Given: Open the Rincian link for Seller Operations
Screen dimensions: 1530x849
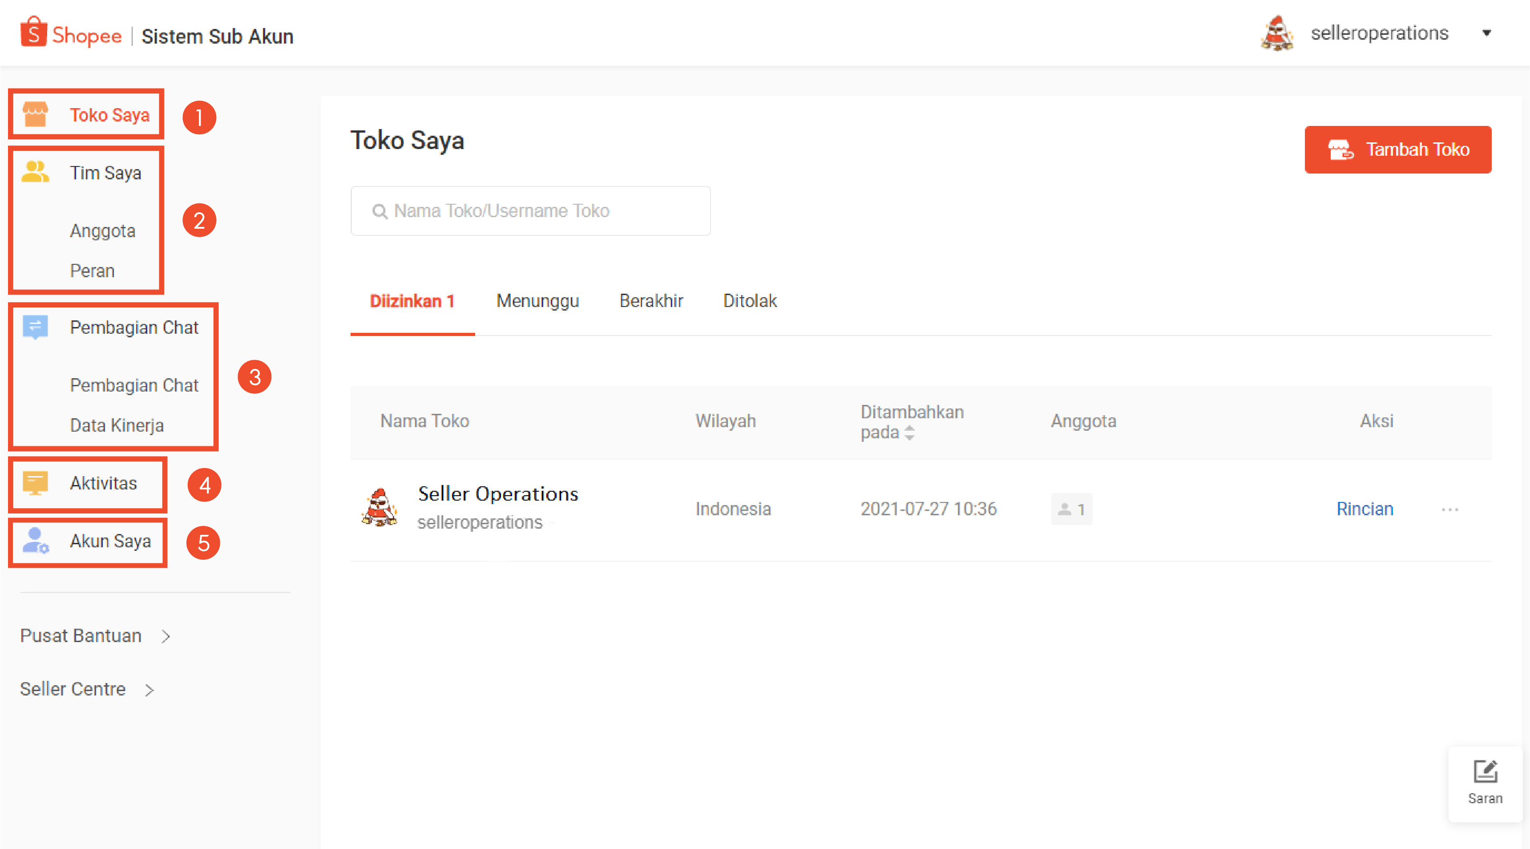Looking at the screenshot, I should tap(1364, 509).
